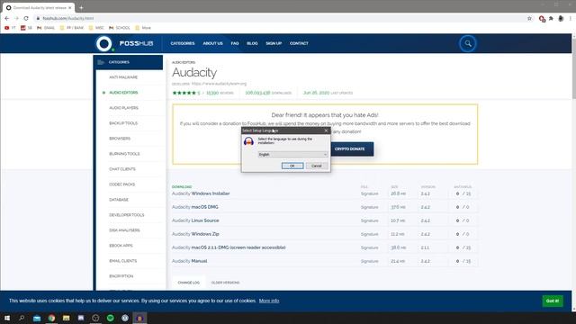Screen dimensions: 576x324
Task: Select BACKUP TOOLS category in sidebar
Action: [123, 123]
